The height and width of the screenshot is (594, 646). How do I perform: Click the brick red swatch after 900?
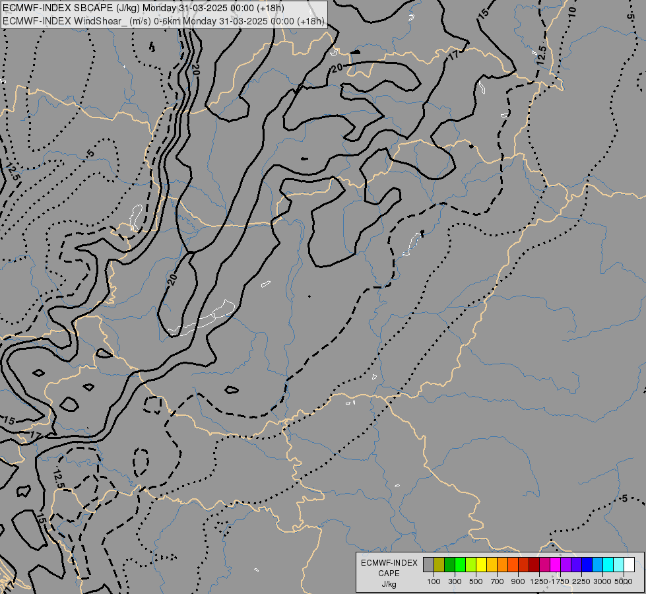point(524,564)
